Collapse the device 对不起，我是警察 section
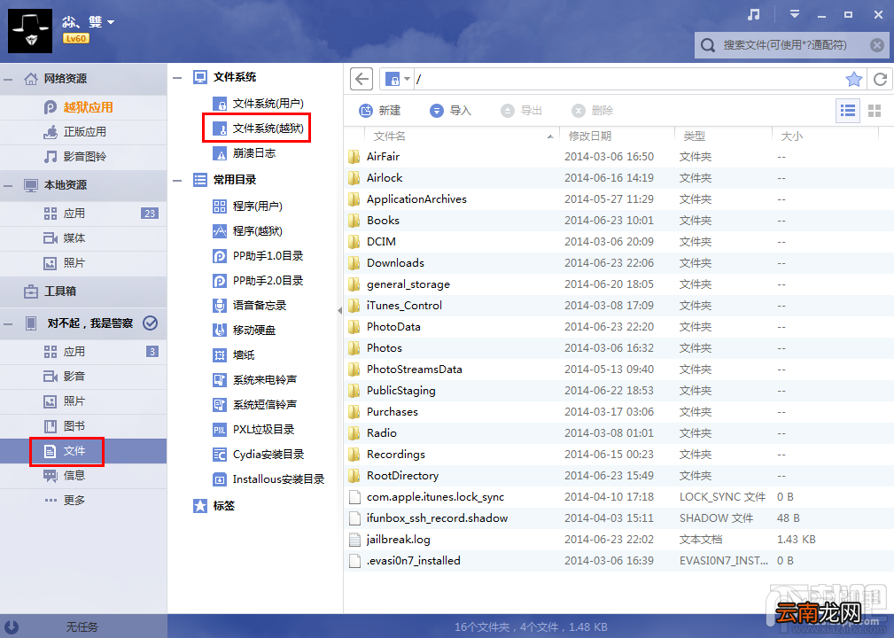Viewport: 894px width, 638px height. click(8, 323)
